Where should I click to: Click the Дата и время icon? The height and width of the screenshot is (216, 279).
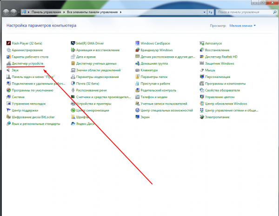click(x=73, y=57)
